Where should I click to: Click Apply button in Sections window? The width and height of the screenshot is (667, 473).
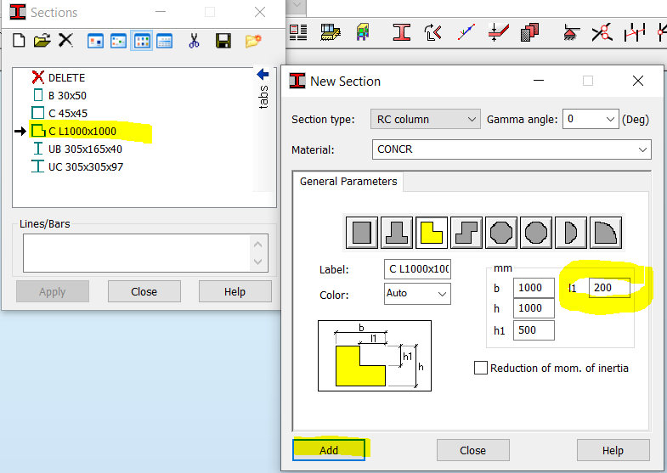pos(53,291)
